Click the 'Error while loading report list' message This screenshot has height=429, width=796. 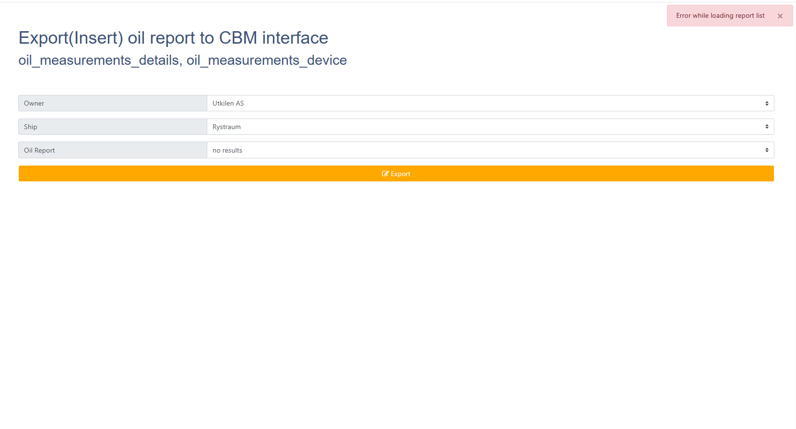pos(720,16)
